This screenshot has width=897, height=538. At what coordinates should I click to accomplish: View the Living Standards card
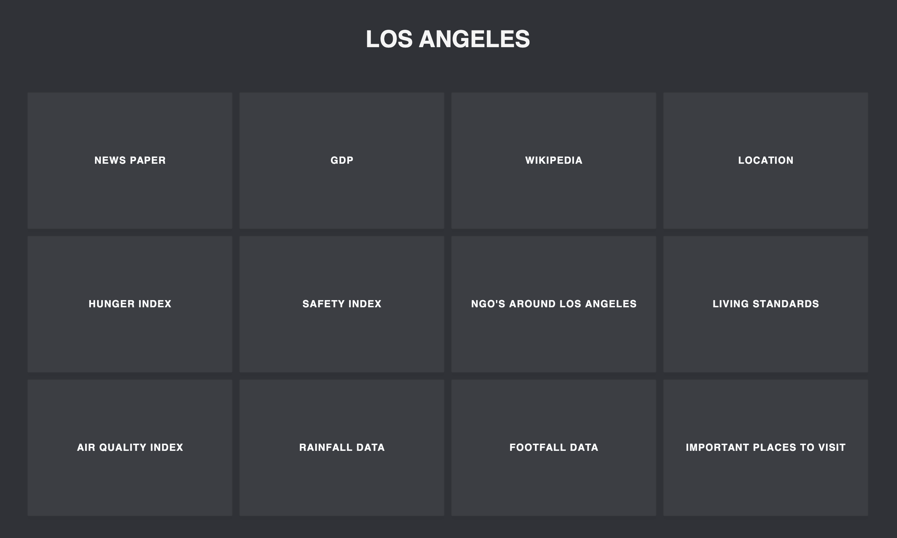coord(766,304)
